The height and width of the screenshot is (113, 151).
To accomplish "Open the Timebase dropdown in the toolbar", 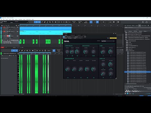I will 80,22.
